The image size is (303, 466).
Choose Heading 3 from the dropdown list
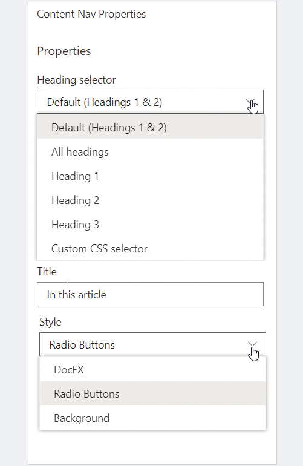150,225
